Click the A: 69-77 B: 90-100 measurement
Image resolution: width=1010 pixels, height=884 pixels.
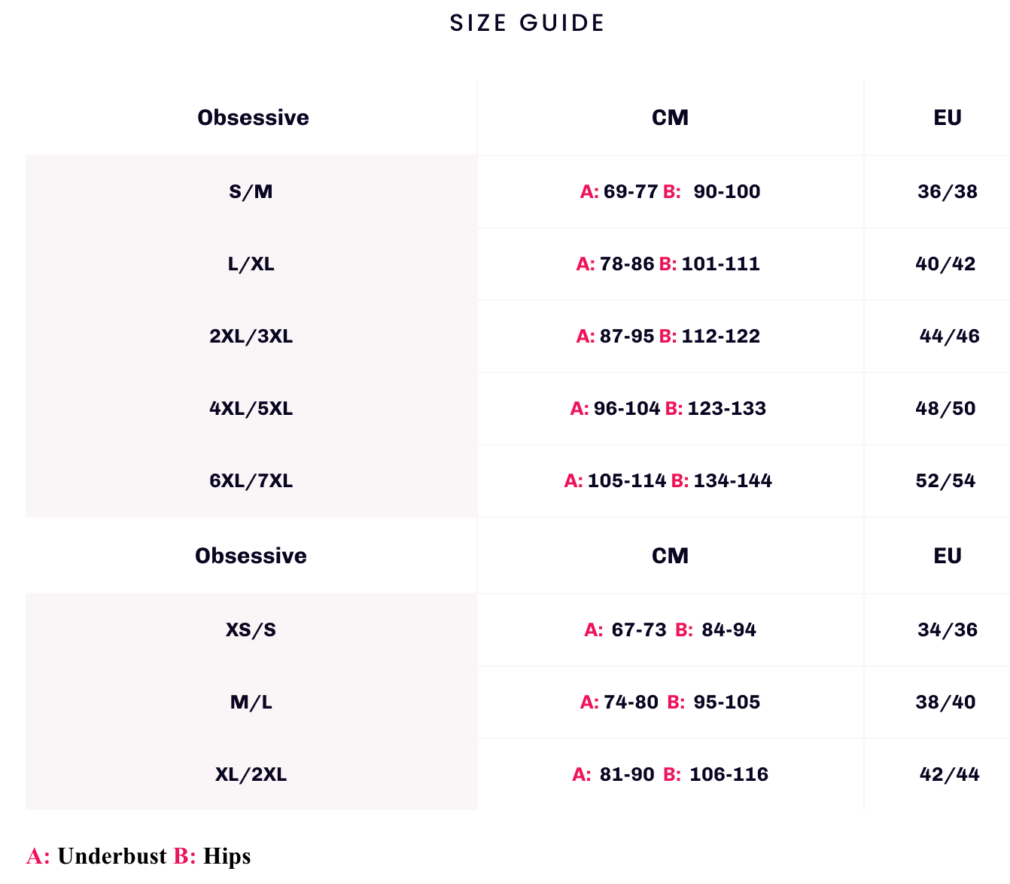click(670, 192)
